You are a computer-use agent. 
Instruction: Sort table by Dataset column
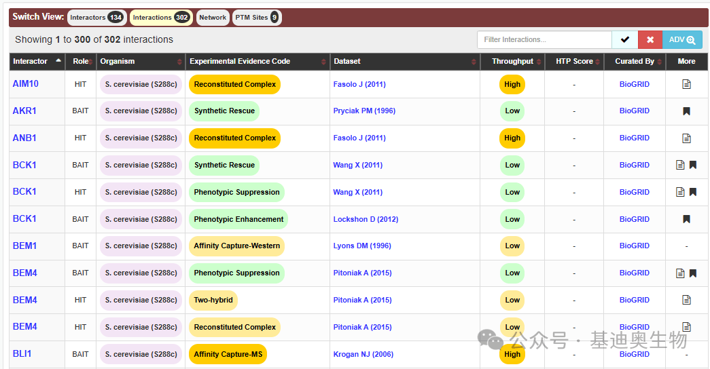405,62
